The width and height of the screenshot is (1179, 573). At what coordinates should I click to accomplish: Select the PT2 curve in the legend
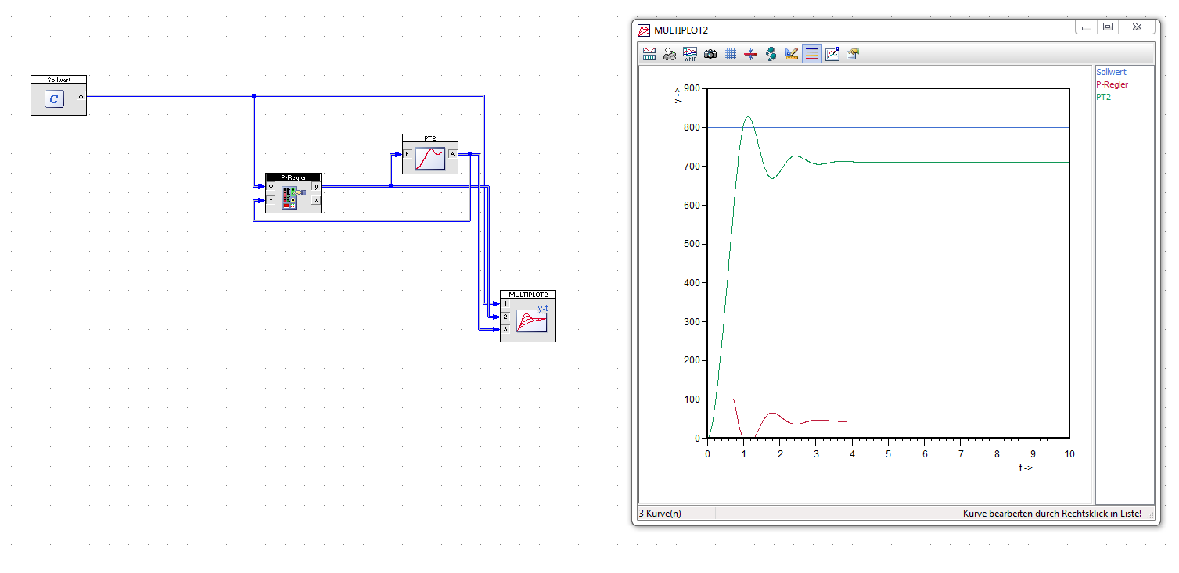click(x=1104, y=97)
